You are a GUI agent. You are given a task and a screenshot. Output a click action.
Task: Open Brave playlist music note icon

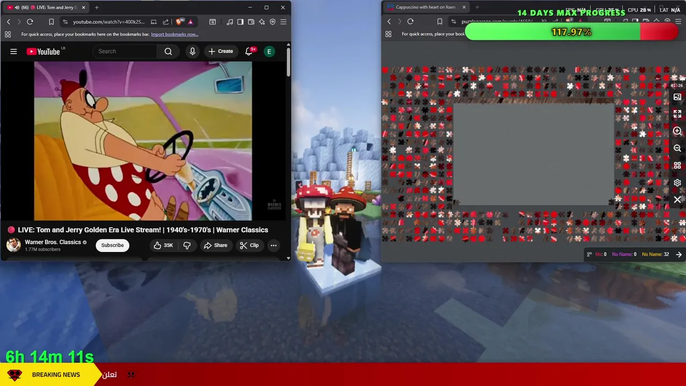[229, 21]
